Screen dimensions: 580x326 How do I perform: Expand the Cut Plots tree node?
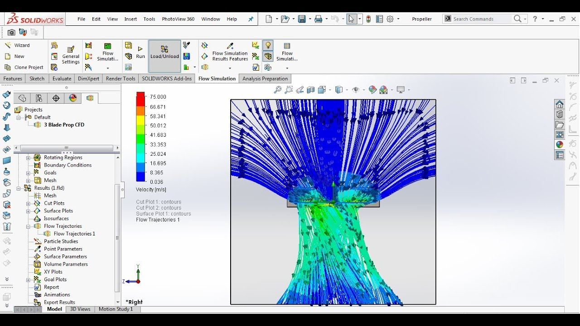point(29,203)
